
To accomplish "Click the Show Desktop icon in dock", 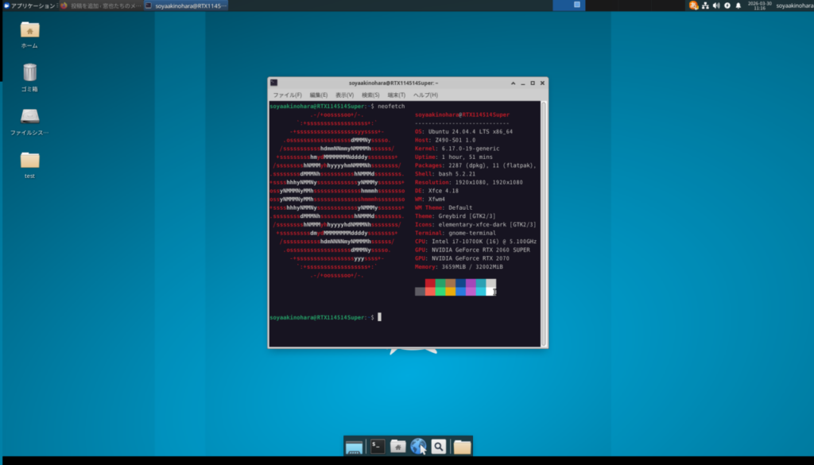I will tap(355, 447).
